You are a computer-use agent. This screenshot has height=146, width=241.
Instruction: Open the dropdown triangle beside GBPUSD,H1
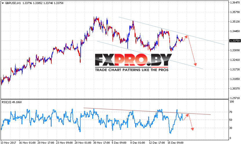[3, 3]
